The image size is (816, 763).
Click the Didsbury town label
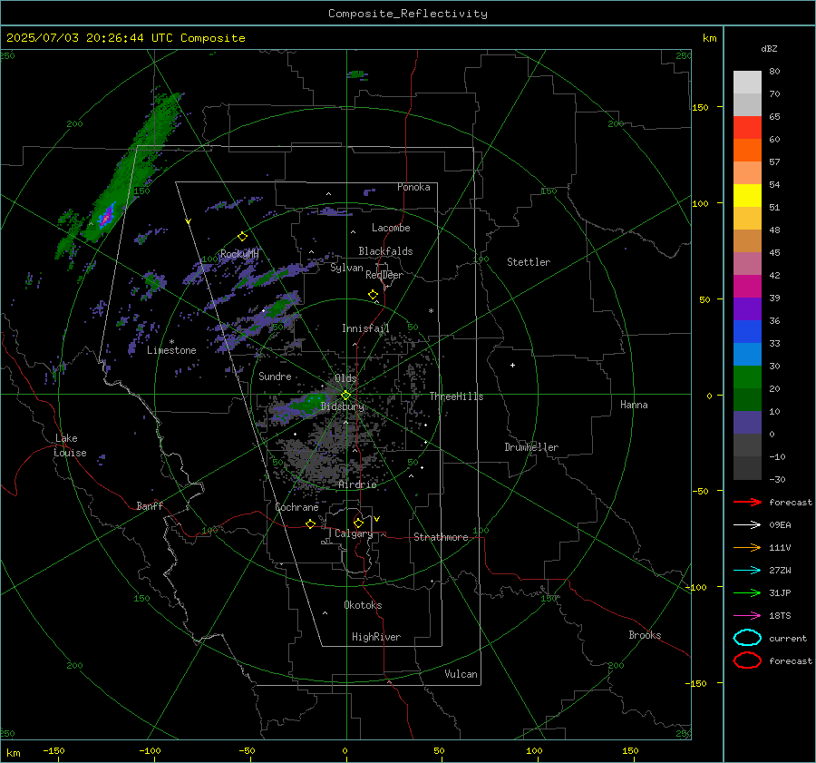(343, 406)
